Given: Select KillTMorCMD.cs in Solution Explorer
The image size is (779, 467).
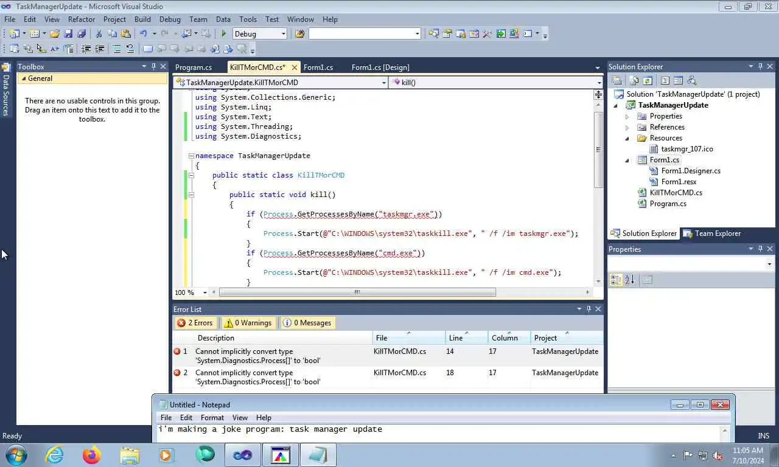Looking at the screenshot, I should pyautogui.click(x=676, y=193).
